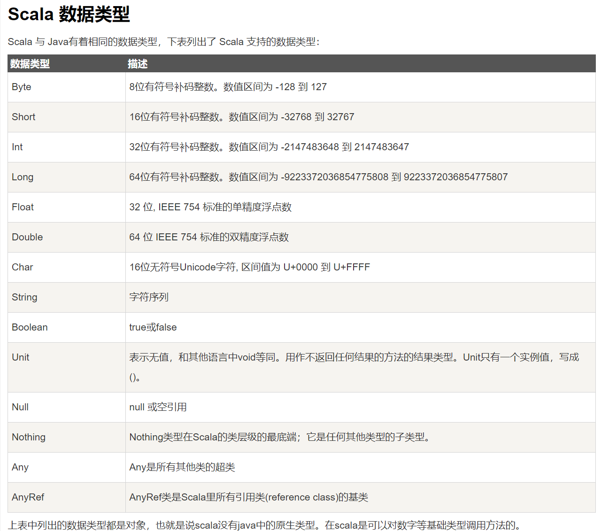Click the Unit description starting "表示无值"
Screen dimensions: 601x531
coord(354,367)
